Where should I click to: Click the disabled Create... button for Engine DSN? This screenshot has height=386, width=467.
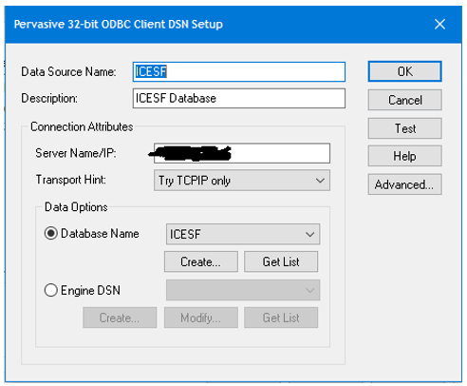120,318
